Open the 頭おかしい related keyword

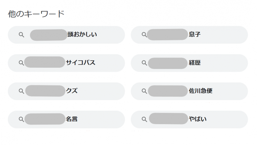[x=66, y=35]
